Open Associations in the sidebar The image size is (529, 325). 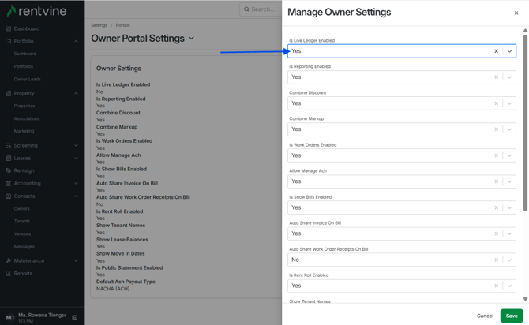pyautogui.click(x=27, y=118)
